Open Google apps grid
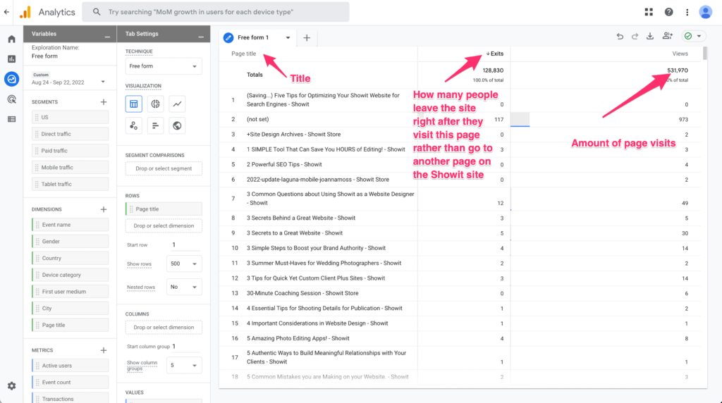Screen dimensions: 722x403 click(649, 12)
